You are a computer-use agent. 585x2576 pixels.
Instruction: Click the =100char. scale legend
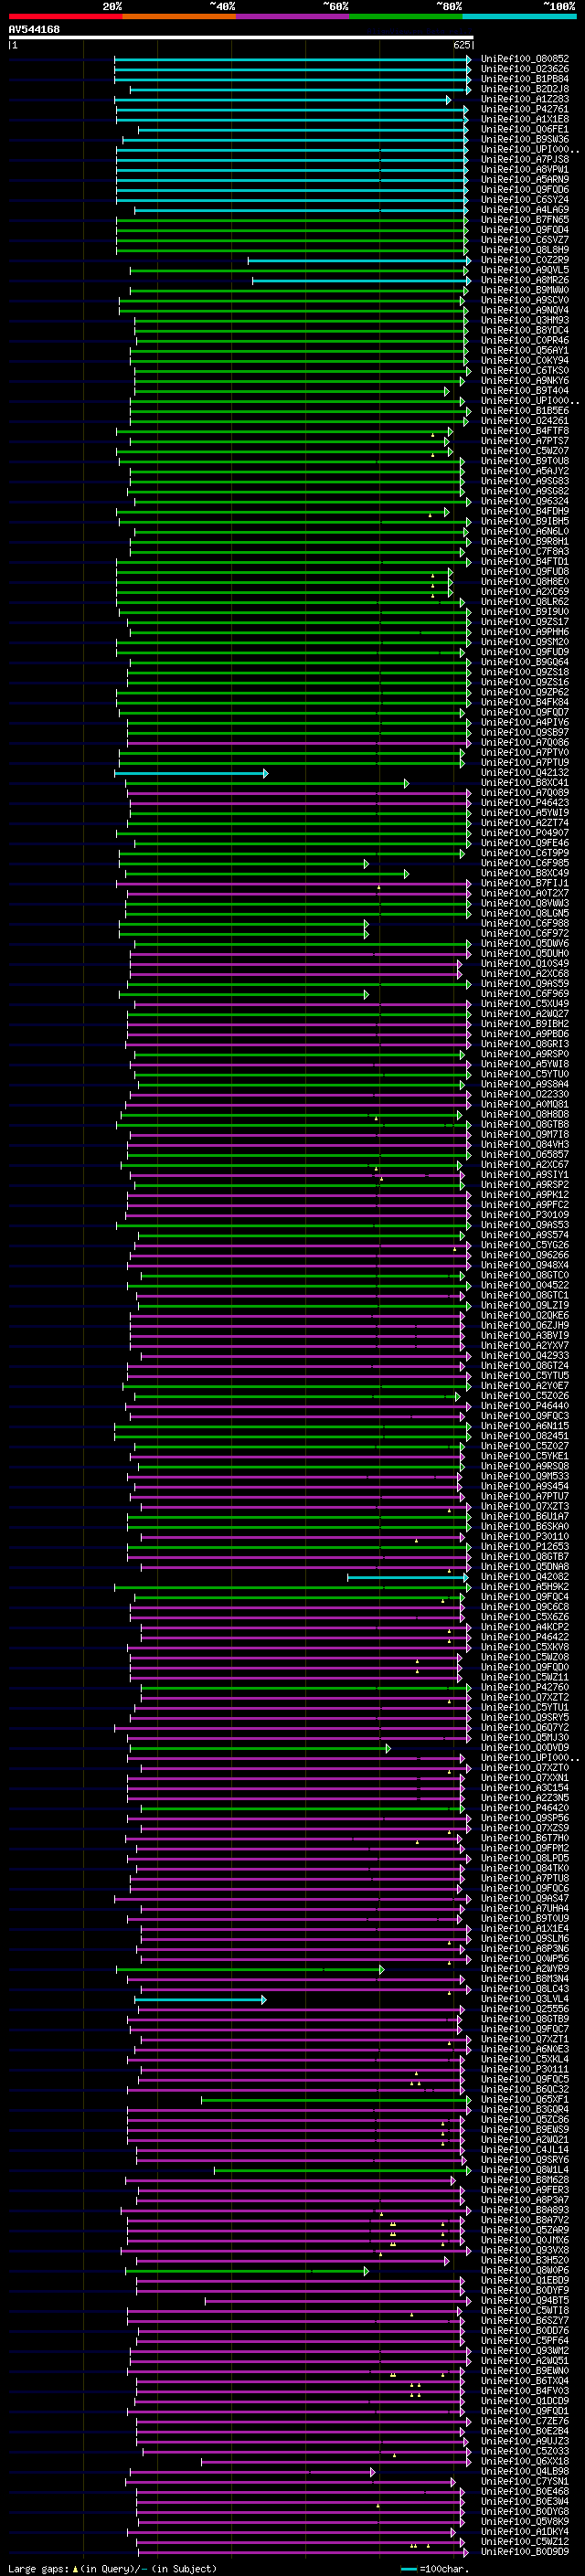434,2568
